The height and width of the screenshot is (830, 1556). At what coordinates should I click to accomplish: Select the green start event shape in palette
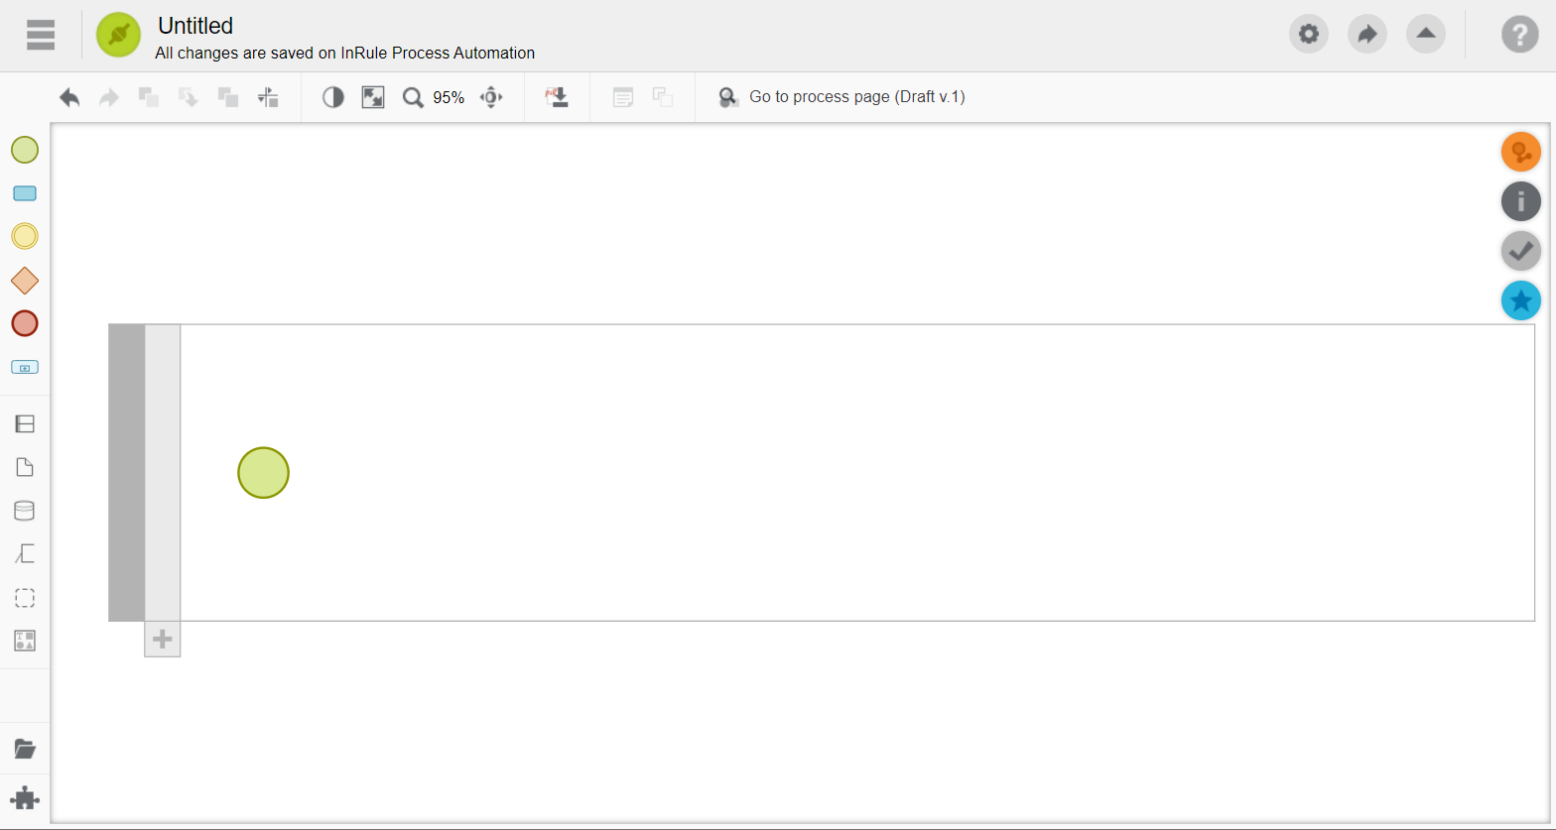tap(25, 150)
